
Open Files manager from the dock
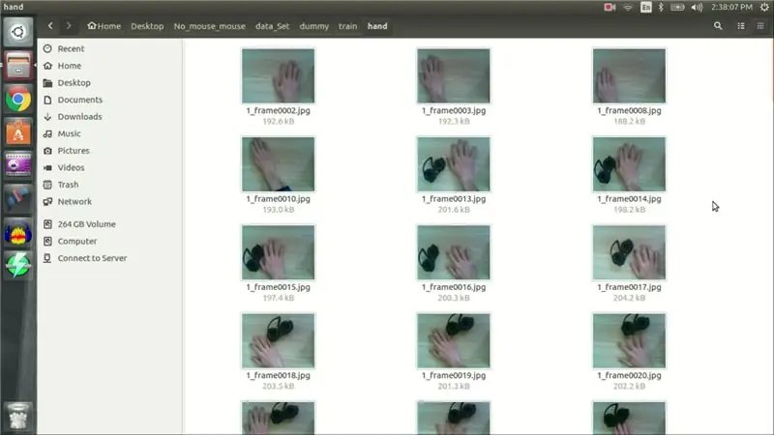click(x=18, y=66)
